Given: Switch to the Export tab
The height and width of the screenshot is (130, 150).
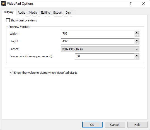Looking at the screenshot, I should point(58,13).
